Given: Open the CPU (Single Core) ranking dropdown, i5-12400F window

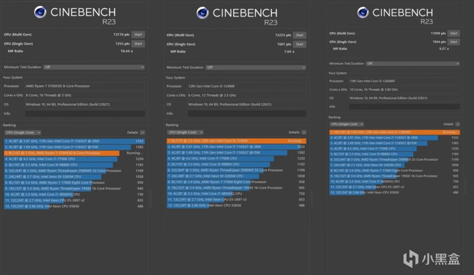Looking at the screenshot, I should (185, 132).
